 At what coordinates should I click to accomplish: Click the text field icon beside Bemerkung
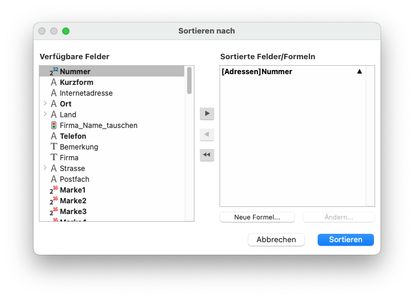pyautogui.click(x=54, y=147)
